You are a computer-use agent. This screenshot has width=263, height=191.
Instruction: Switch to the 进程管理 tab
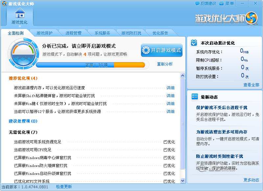point(73,33)
